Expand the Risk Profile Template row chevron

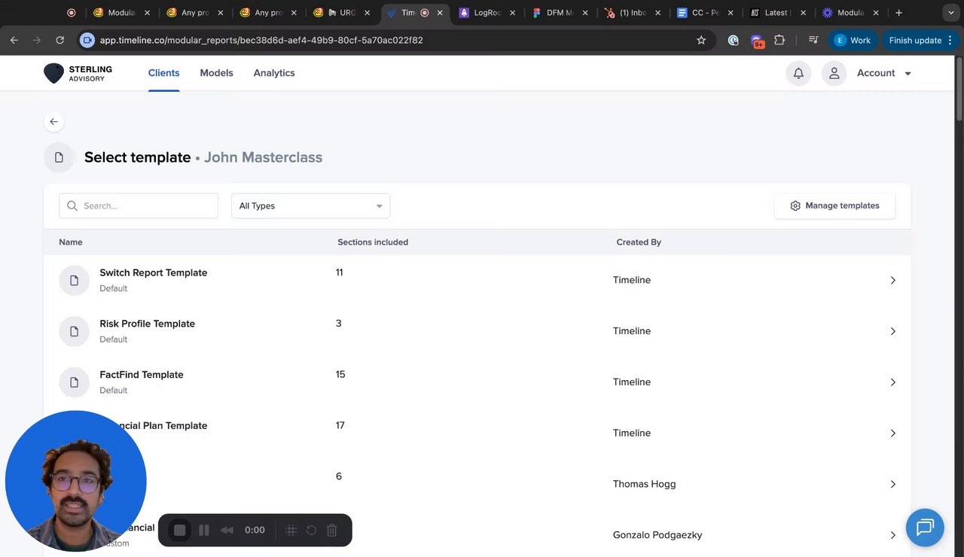tap(892, 331)
